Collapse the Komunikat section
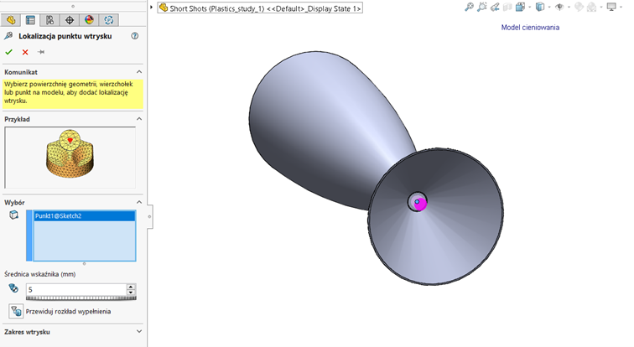The image size is (634, 347). pyautogui.click(x=138, y=72)
